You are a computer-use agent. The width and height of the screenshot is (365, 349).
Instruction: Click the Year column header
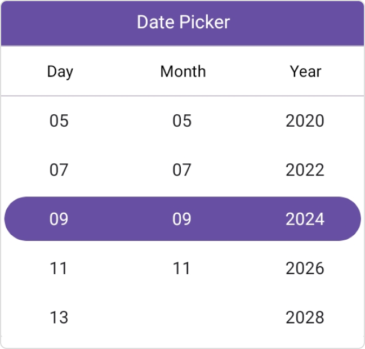tap(305, 71)
